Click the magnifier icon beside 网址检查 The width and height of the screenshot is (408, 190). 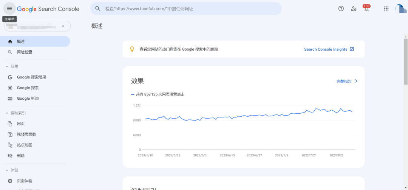coord(10,52)
